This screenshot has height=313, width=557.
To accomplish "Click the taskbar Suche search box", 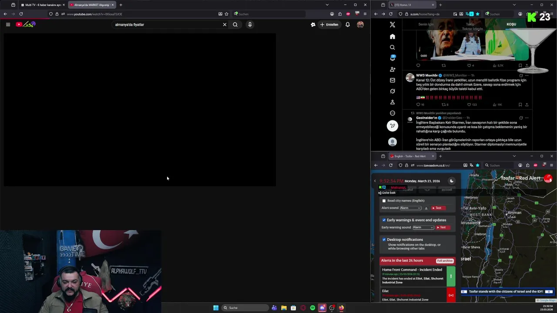I will (245, 308).
